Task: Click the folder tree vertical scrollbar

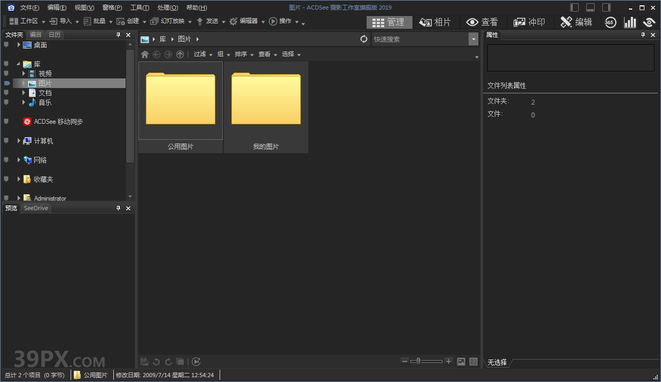Action: (x=130, y=106)
